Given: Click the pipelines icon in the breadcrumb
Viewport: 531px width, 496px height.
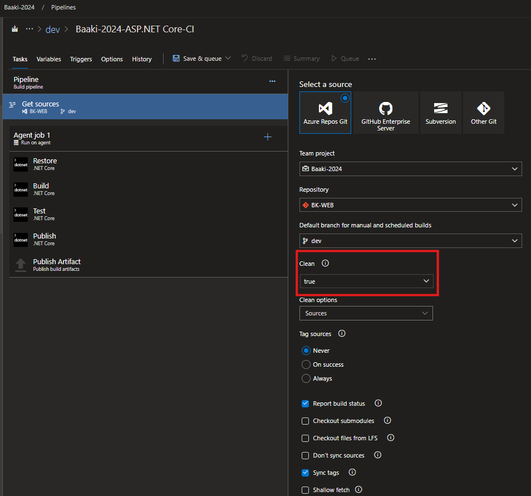Looking at the screenshot, I should pos(14,29).
